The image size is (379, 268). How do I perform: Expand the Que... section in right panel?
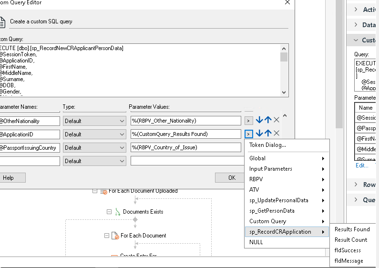pyautogui.click(x=356, y=200)
